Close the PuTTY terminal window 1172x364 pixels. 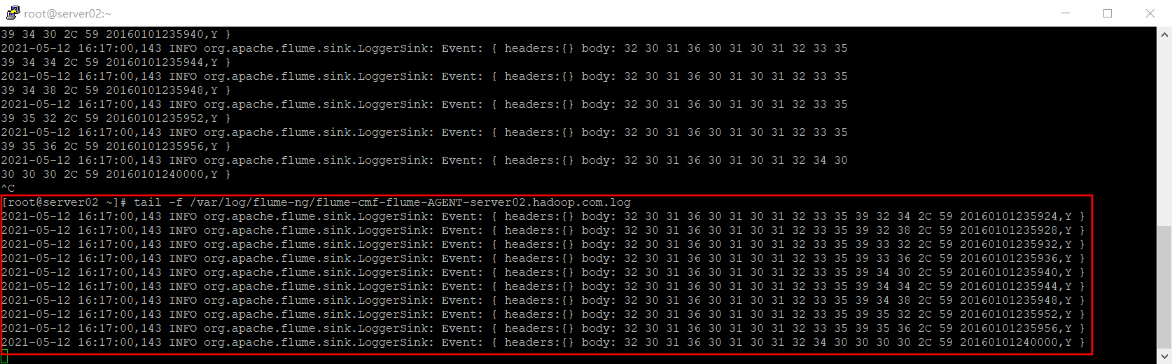(1150, 13)
